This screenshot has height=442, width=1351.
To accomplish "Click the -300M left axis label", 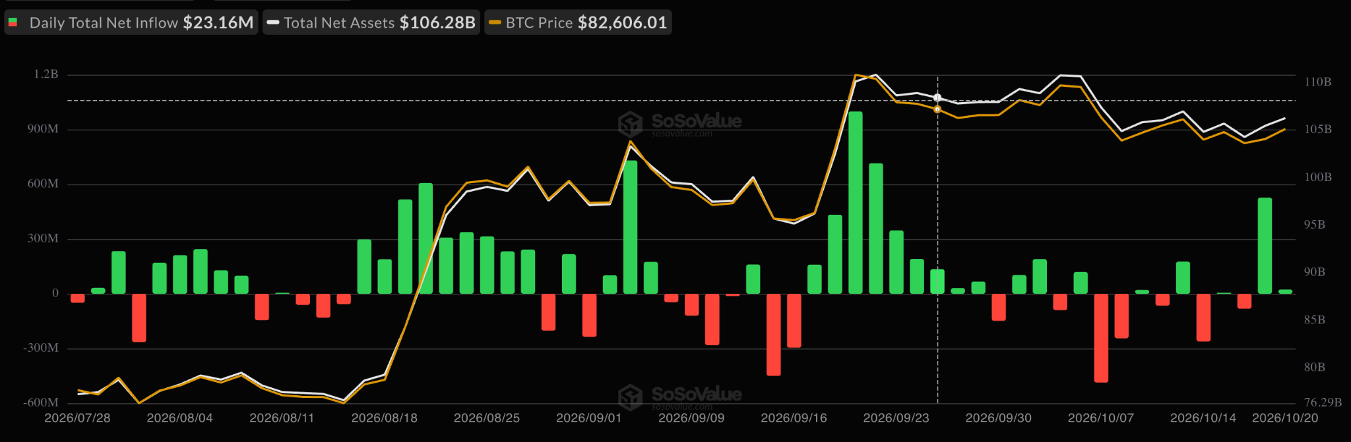I will [x=41, y=348].
